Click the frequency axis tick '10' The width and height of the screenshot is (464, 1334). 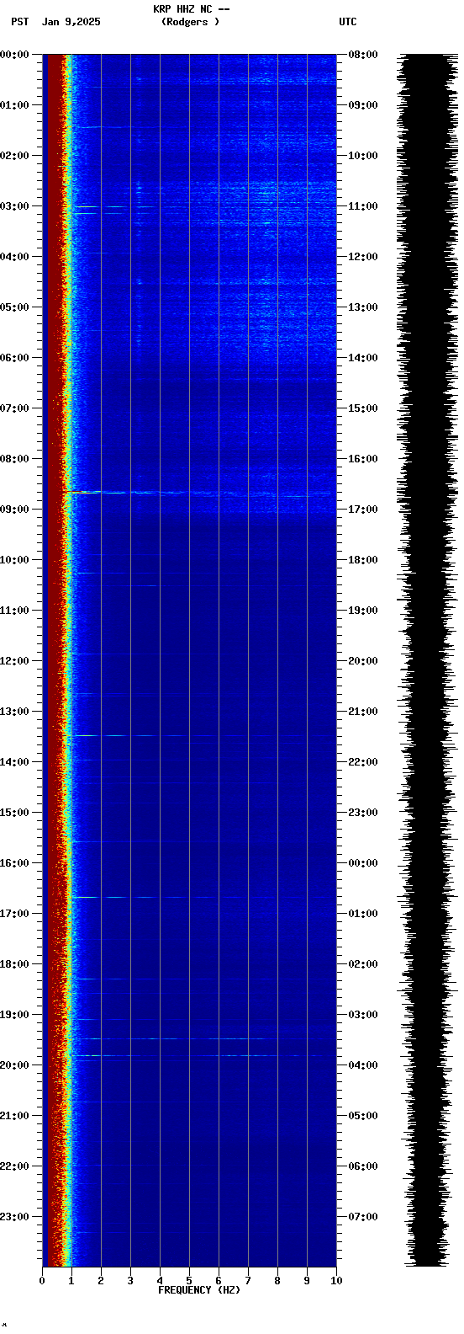336,1281
